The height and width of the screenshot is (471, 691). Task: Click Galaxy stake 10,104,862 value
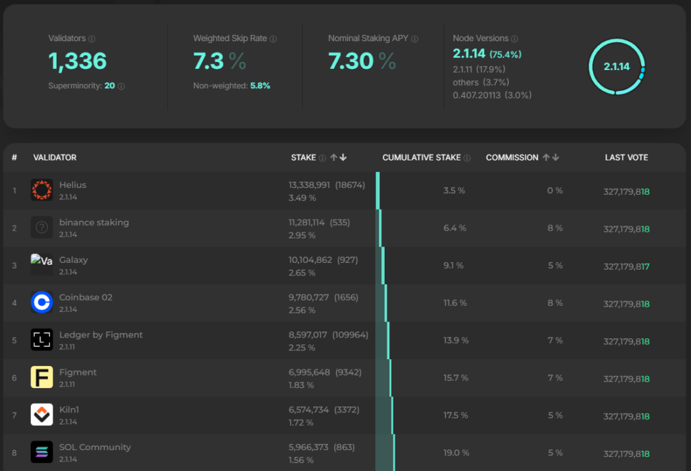click(310, 259)
